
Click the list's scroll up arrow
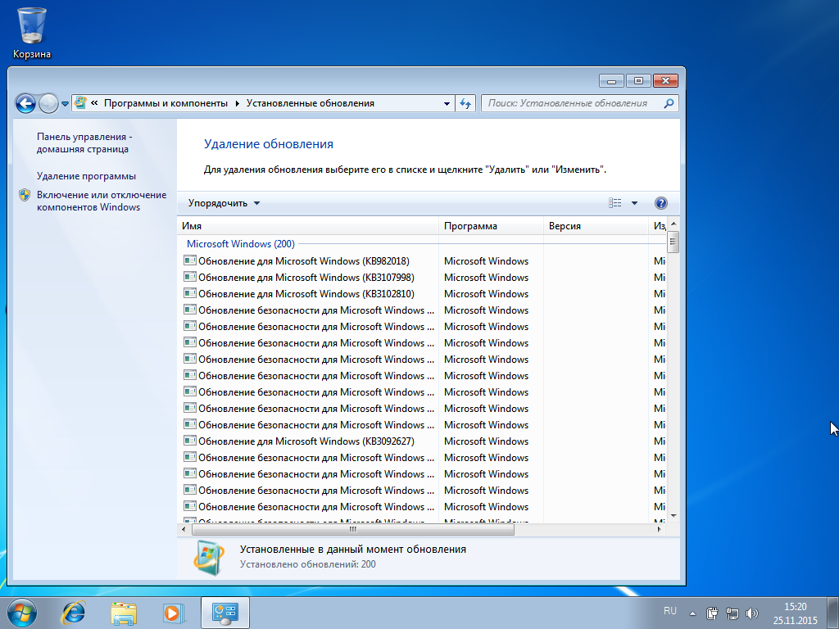click(673, 224)
